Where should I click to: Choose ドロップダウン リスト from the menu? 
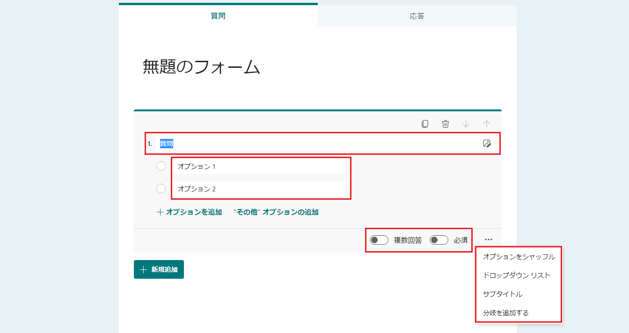pyautogui.click(x=516, y=275)
